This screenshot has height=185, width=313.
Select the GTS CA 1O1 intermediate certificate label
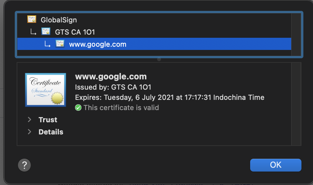(x=75, y=32)
